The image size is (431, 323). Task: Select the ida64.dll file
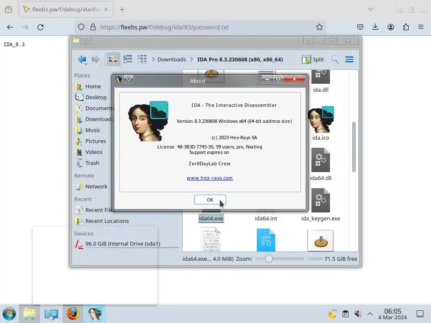[320, 165]
